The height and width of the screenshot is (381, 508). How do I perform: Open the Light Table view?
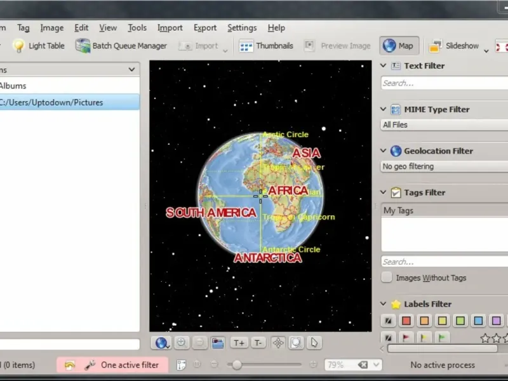click(38, 46)
